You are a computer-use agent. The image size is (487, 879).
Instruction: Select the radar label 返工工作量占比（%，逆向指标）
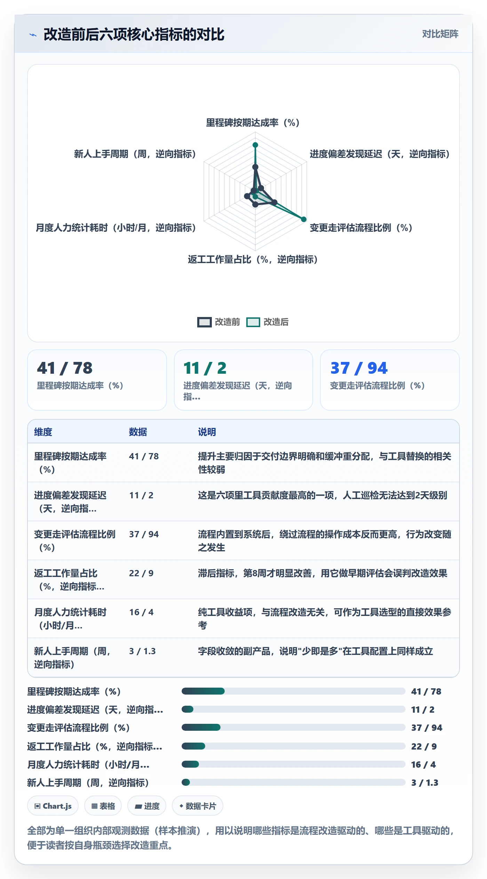[253, 259]
